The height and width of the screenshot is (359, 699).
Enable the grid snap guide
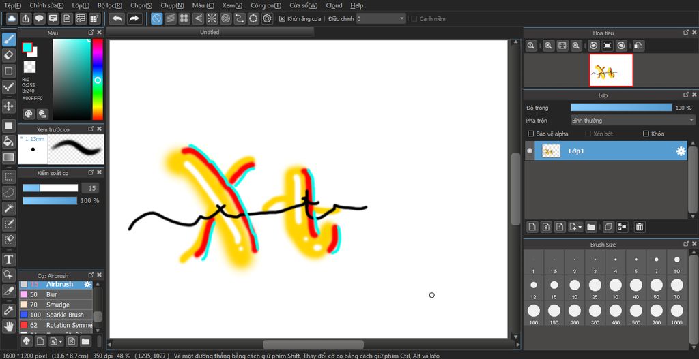[184, 18]
